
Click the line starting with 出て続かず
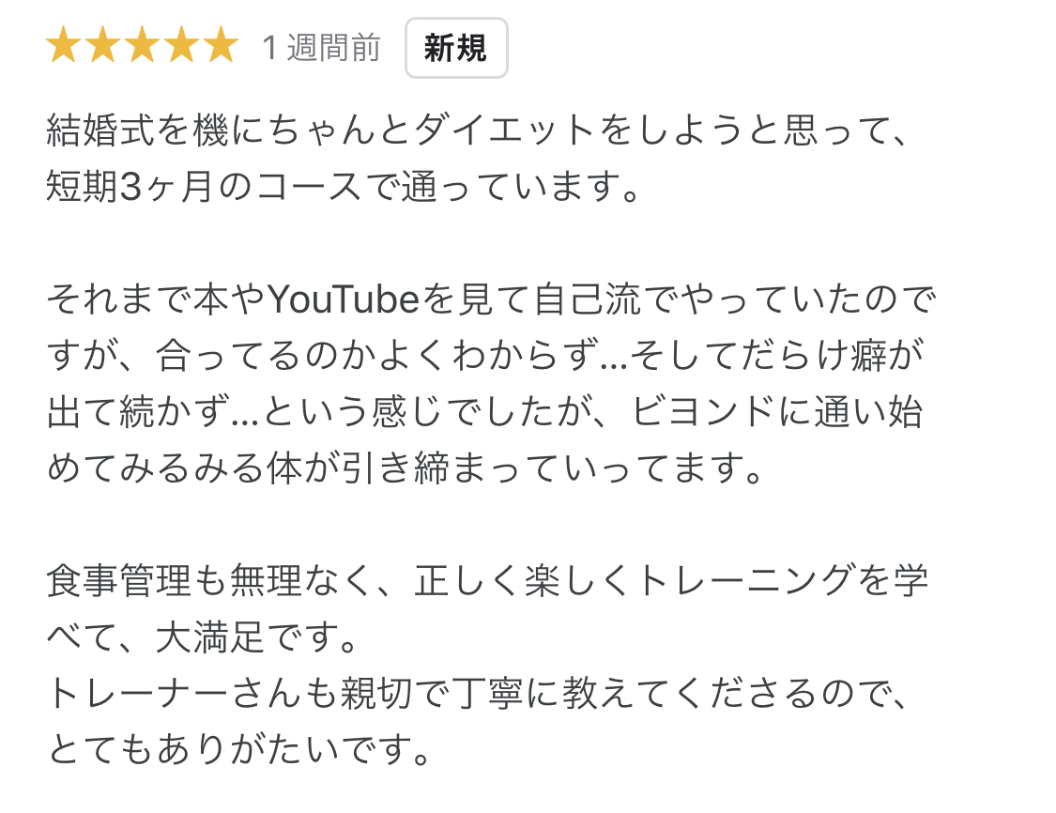click(485, 411)
